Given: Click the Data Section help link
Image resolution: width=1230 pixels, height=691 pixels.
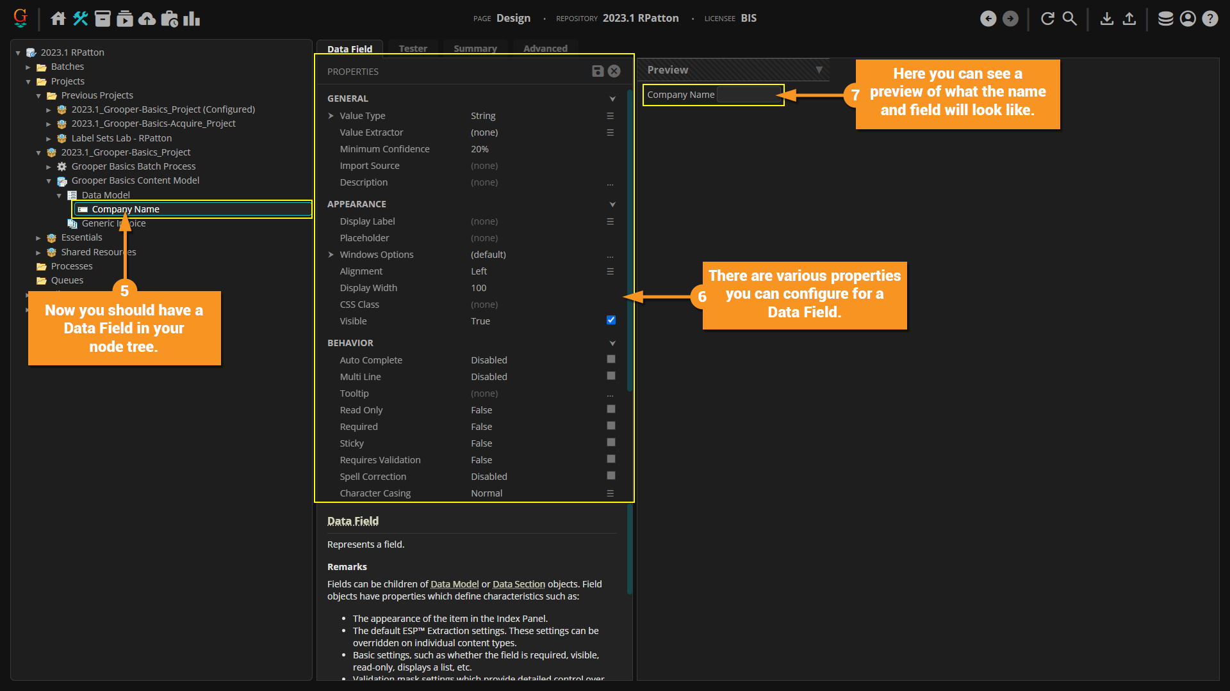Looking at the screenshot, I should [518, 584].
